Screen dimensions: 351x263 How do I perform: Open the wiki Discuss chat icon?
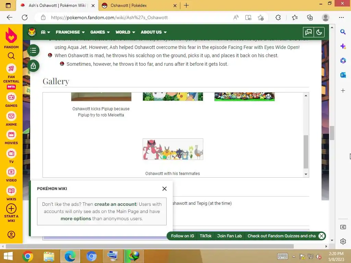tap(308, 32)
